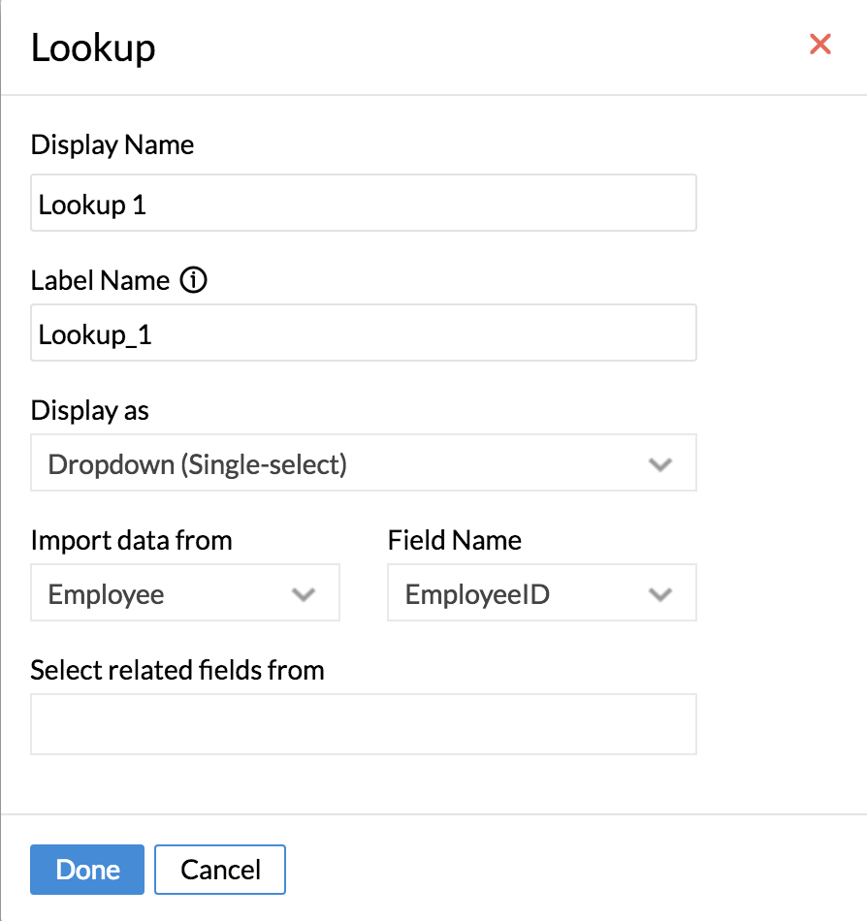Click the Lookup dialog title
Image resolution: width=867 pixels, height=921 pixels.
[x=93, y=48]
